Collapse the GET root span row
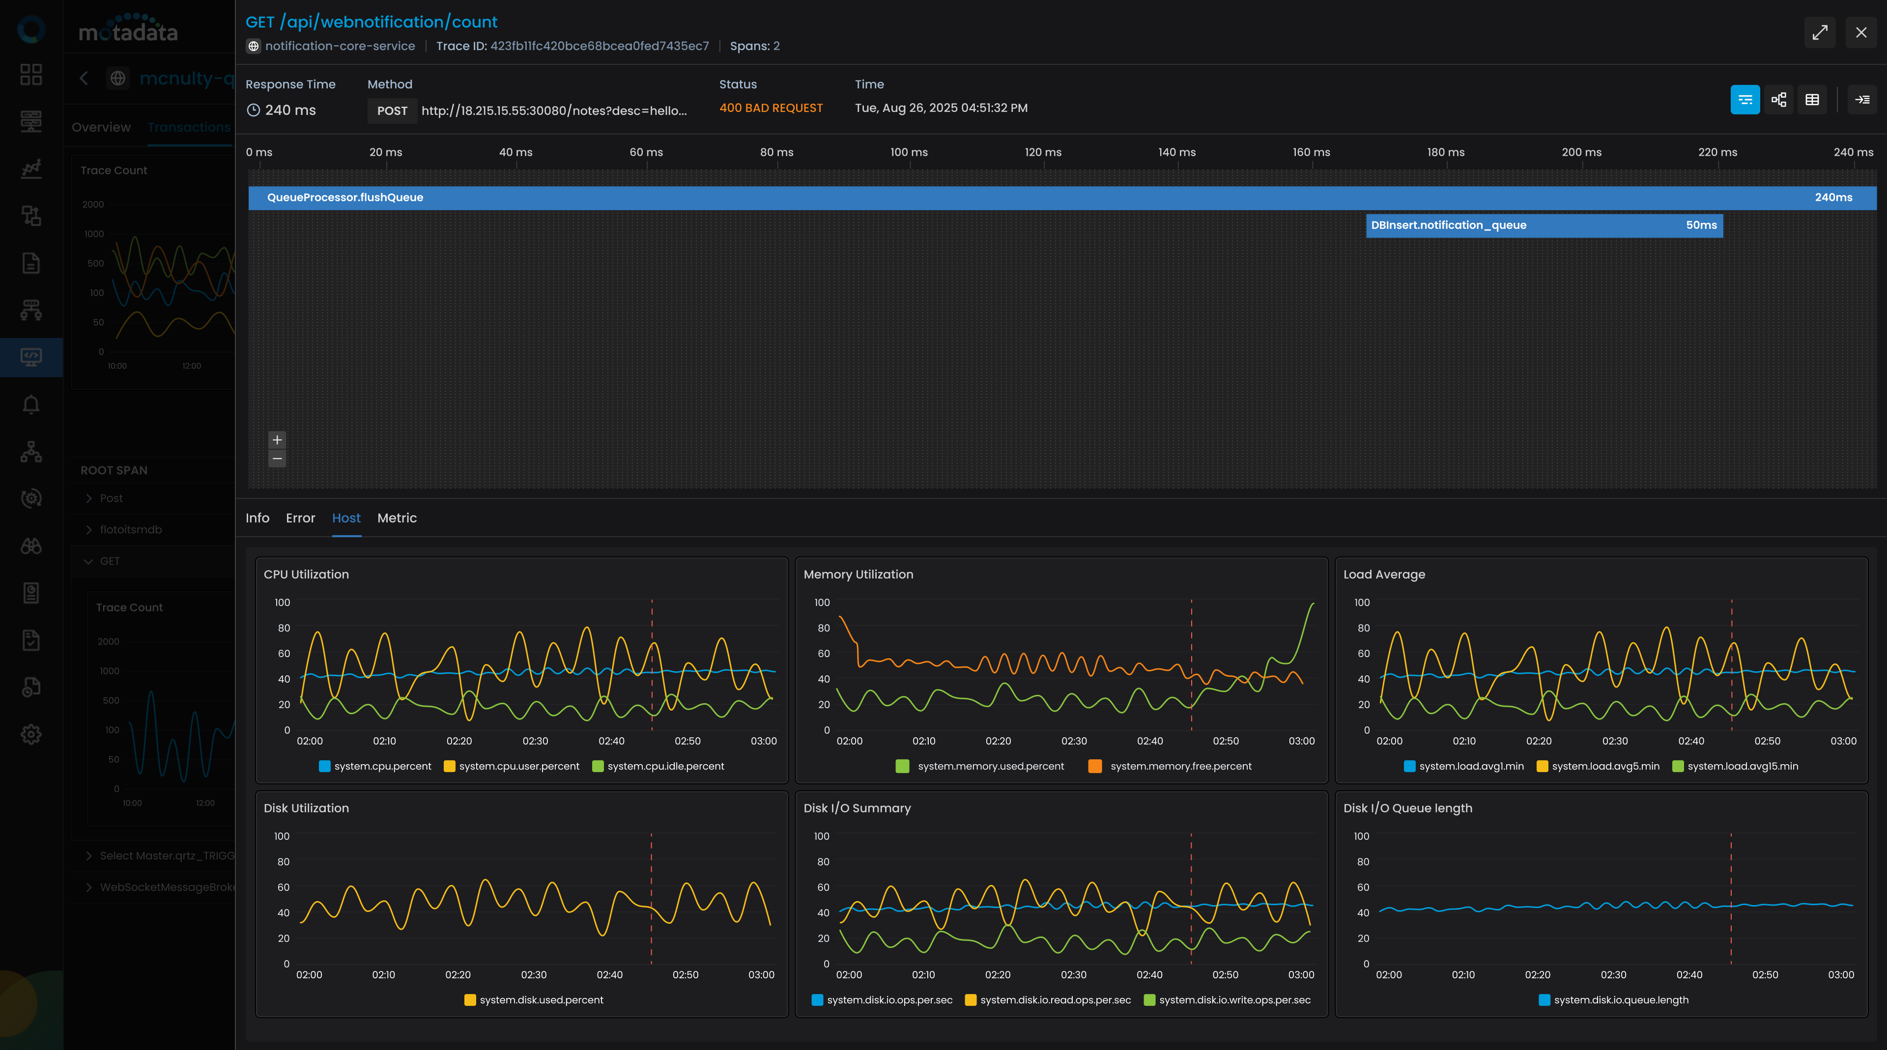 (x=88, y=561)
